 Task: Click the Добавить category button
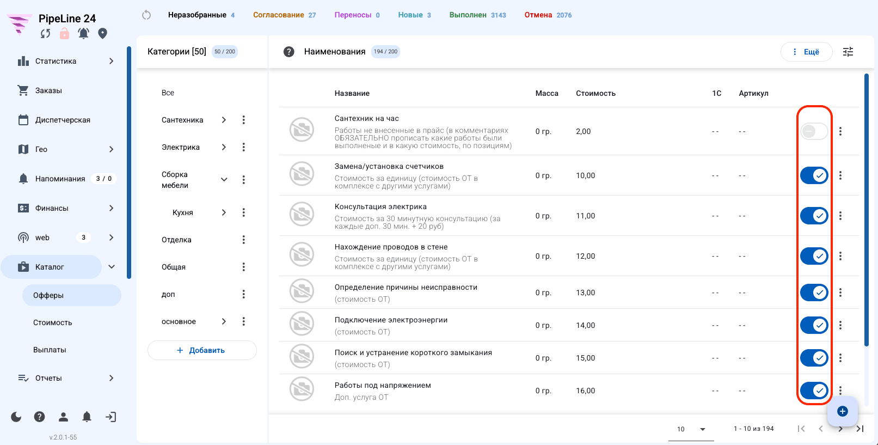[202, 350]
